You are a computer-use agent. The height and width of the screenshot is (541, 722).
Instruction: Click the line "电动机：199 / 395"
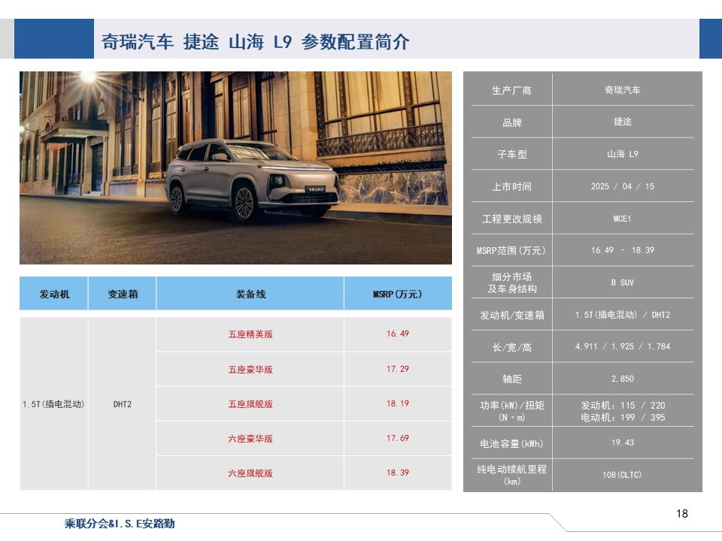[x=623, y=417]
